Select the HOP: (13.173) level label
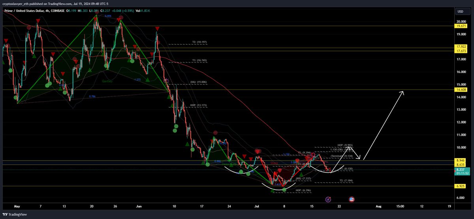Image resolution: width=474 pixels, height=219 pixels. [198, 105]
